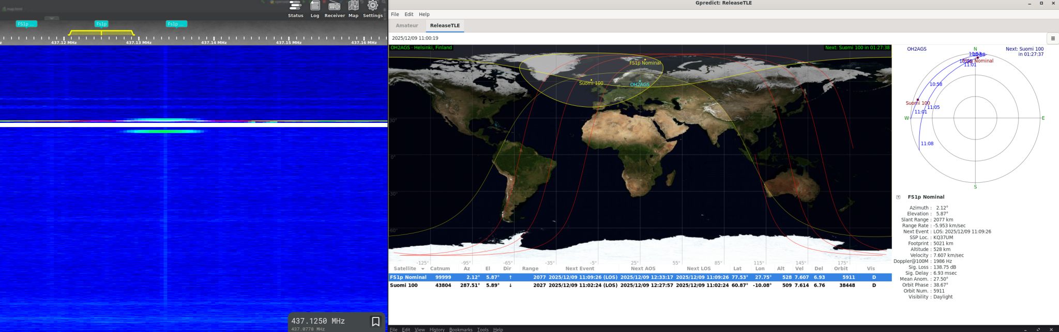Sort satellite list by Catnum column
The image size is (1059, 332).
click(x=440, y=268)
